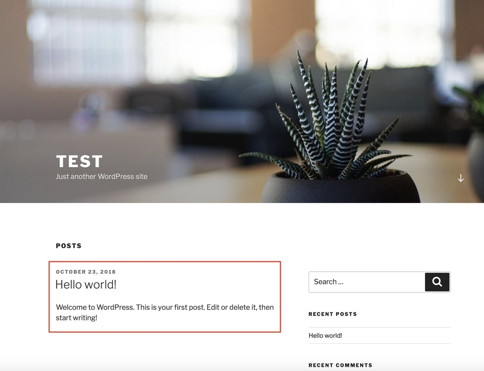Click the magnifying glass search button
484x371 pixels.
pos(437,282)
